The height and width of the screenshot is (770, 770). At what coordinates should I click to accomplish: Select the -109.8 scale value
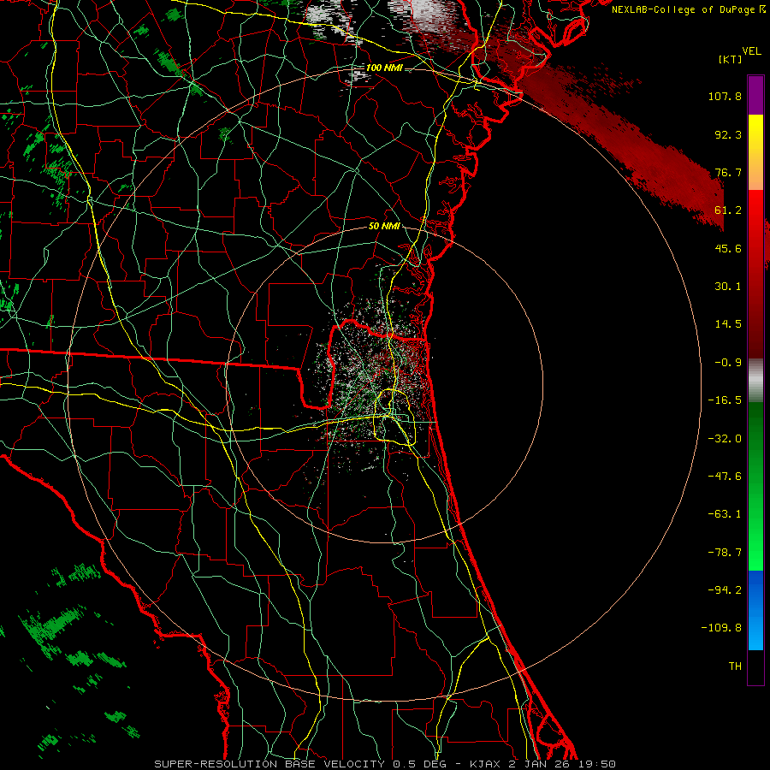[x=722, y=628]
